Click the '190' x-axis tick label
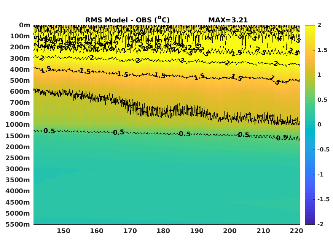 [197, 231]
